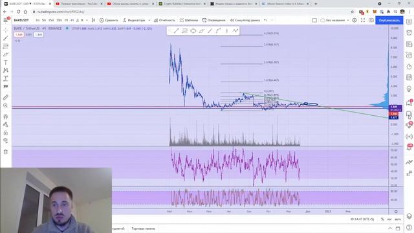This screenshot has height=233, width=414.
Task: Switch to the Crypto Bubbles browser tab
Action: (182, 4)
